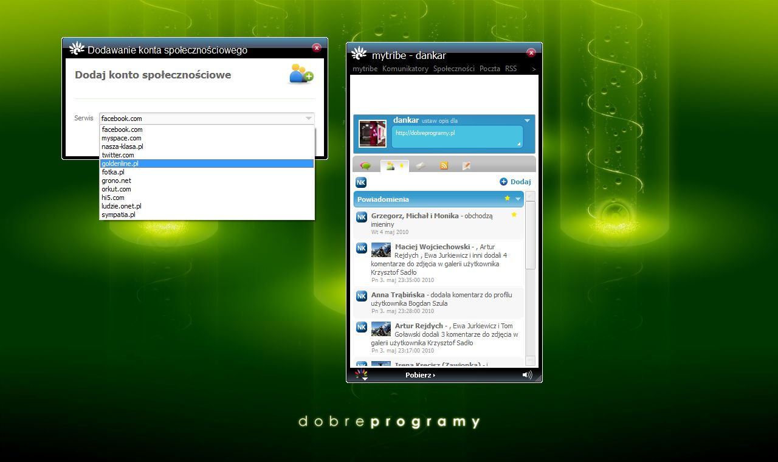Screen dimensions: 778x462
Task: Open Grzegorz, Michał i Monika notification
Action: click(438, 223)
